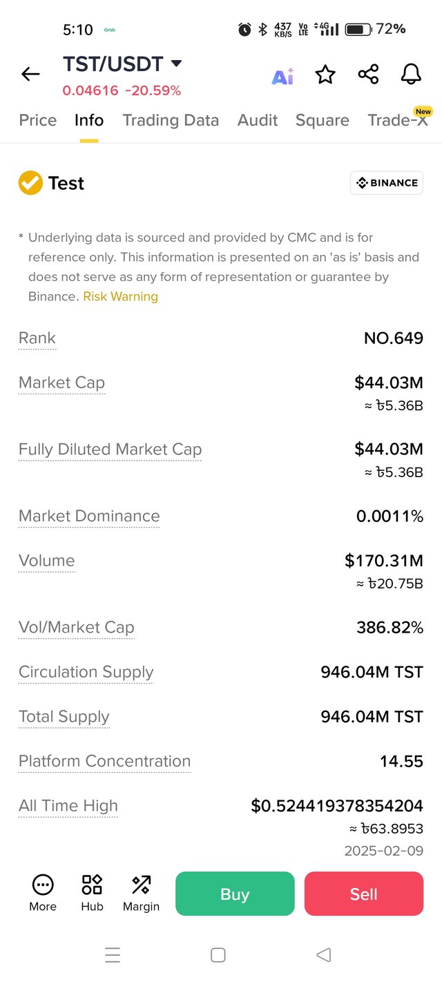Switch to the Trading Data tab
The height and width of the screenshot is (982, 442).
(x=171, y=120)
